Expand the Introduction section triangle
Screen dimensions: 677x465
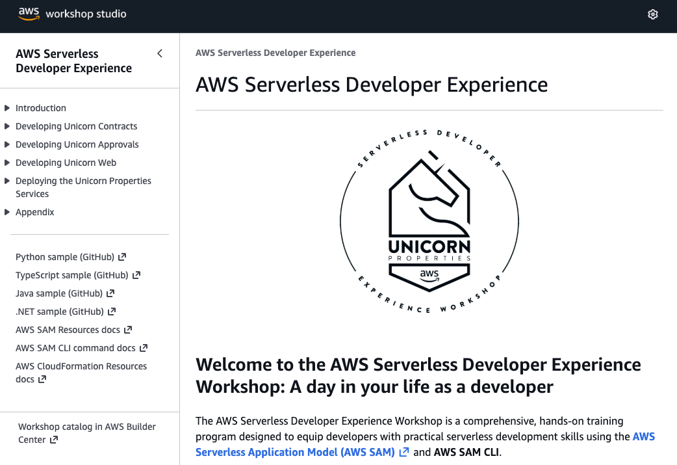click(7, 108)
